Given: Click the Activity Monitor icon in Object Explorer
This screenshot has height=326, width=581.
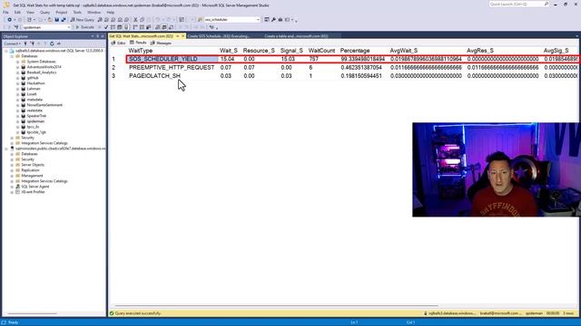Looking at the screenshot, I should pyautogui.click(x=58, y=43).
